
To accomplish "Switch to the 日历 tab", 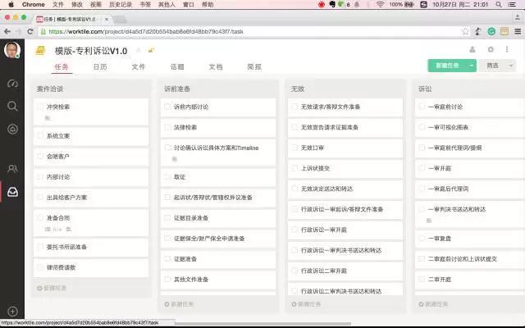I will pos(100,66).
